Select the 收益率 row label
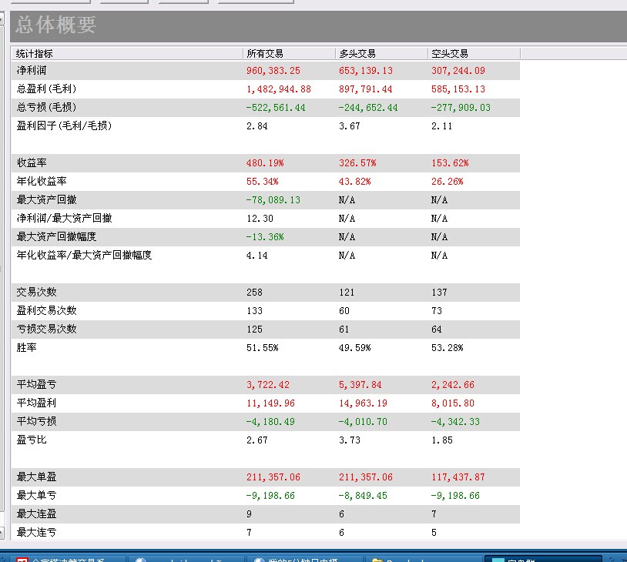 pos(32,162)
